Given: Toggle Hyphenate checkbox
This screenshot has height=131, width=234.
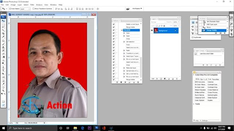Looking at the screenshot, I should coord(193,37).
